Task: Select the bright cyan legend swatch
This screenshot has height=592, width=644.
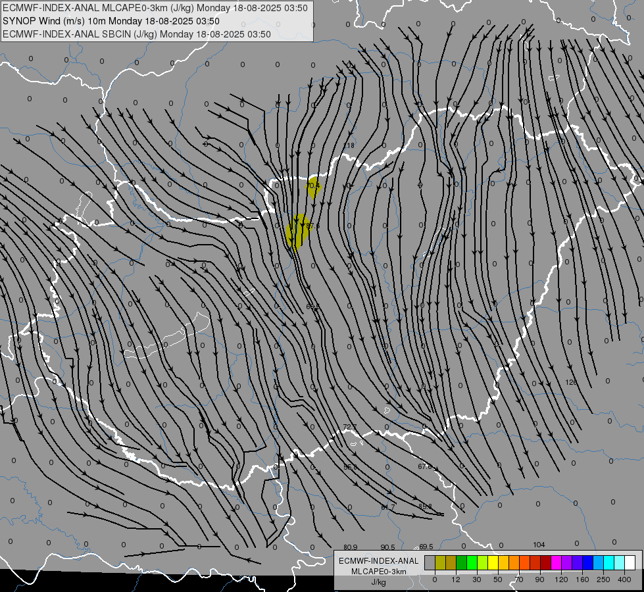Action: point(610,562)
